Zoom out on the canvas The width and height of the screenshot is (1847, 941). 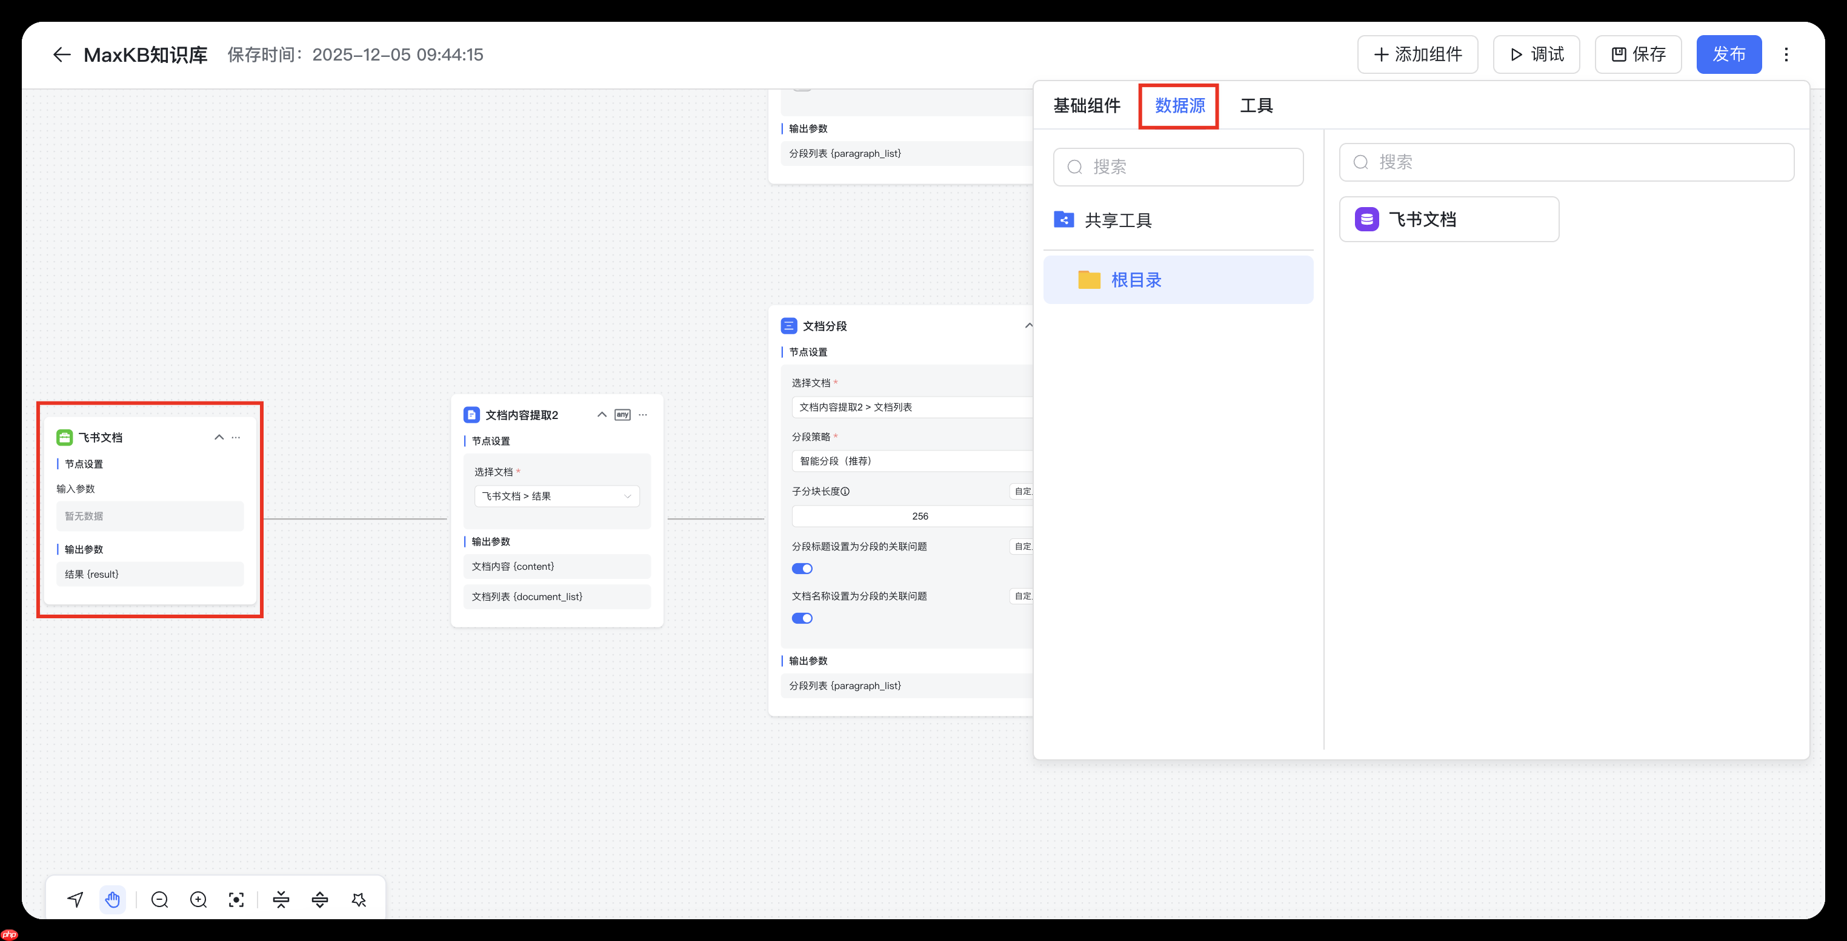pos(159,899)
